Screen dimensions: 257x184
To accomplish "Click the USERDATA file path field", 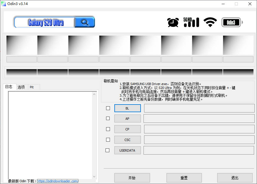I will tap(199, 150).
